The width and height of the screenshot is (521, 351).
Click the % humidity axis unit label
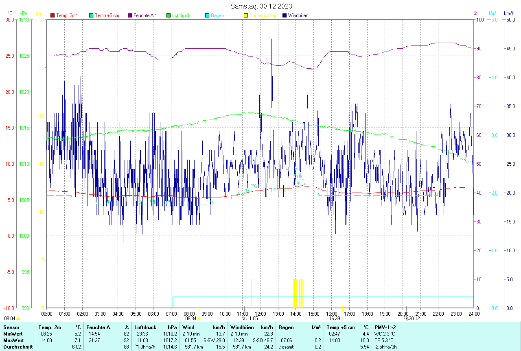point(475,13)
